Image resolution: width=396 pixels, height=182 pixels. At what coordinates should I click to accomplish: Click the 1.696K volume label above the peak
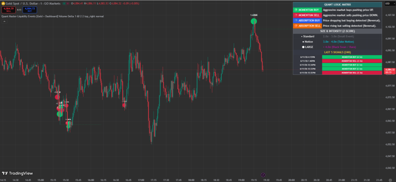(254, 15)
